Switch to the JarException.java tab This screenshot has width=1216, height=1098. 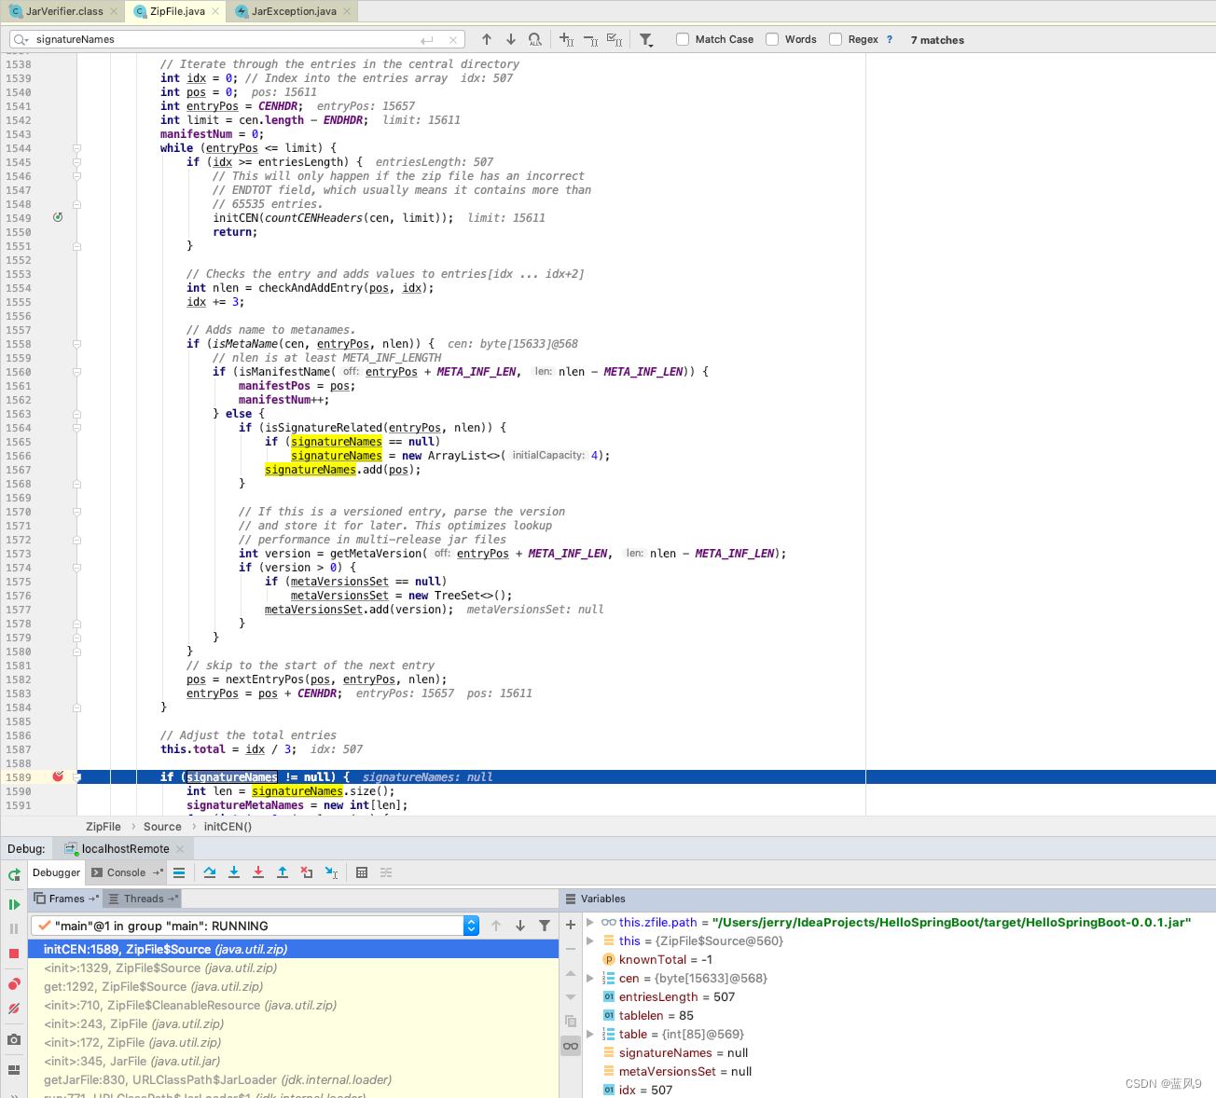(x=294, y=11)
